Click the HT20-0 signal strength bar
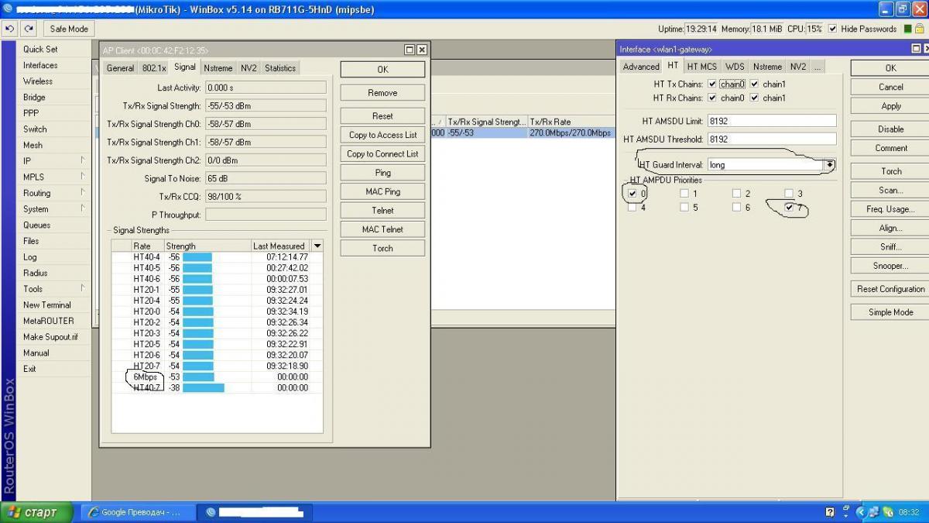Viewport: 929px width, 523px height. [197, 311]
